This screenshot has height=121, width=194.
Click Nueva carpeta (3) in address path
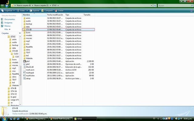[41, 5]
